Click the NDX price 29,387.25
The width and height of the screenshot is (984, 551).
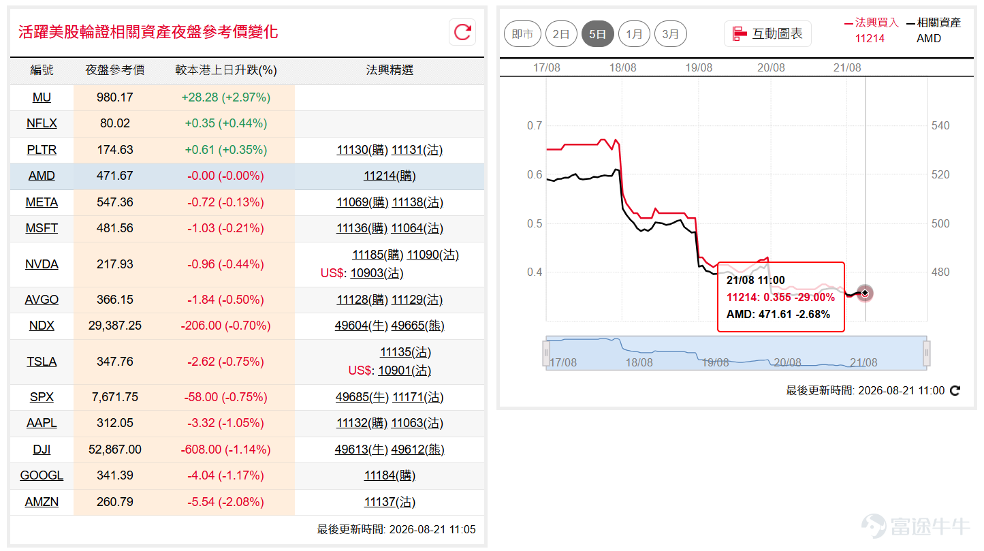point(115,326)
